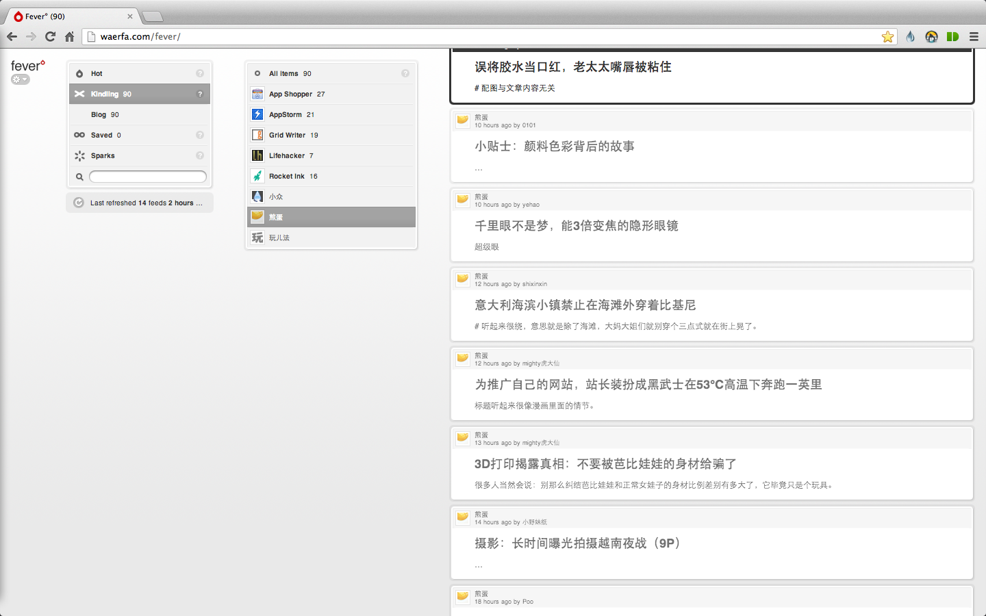Open a new browser tab
The height and width of the screenshot is (616, 986).
tap(153, 16)
